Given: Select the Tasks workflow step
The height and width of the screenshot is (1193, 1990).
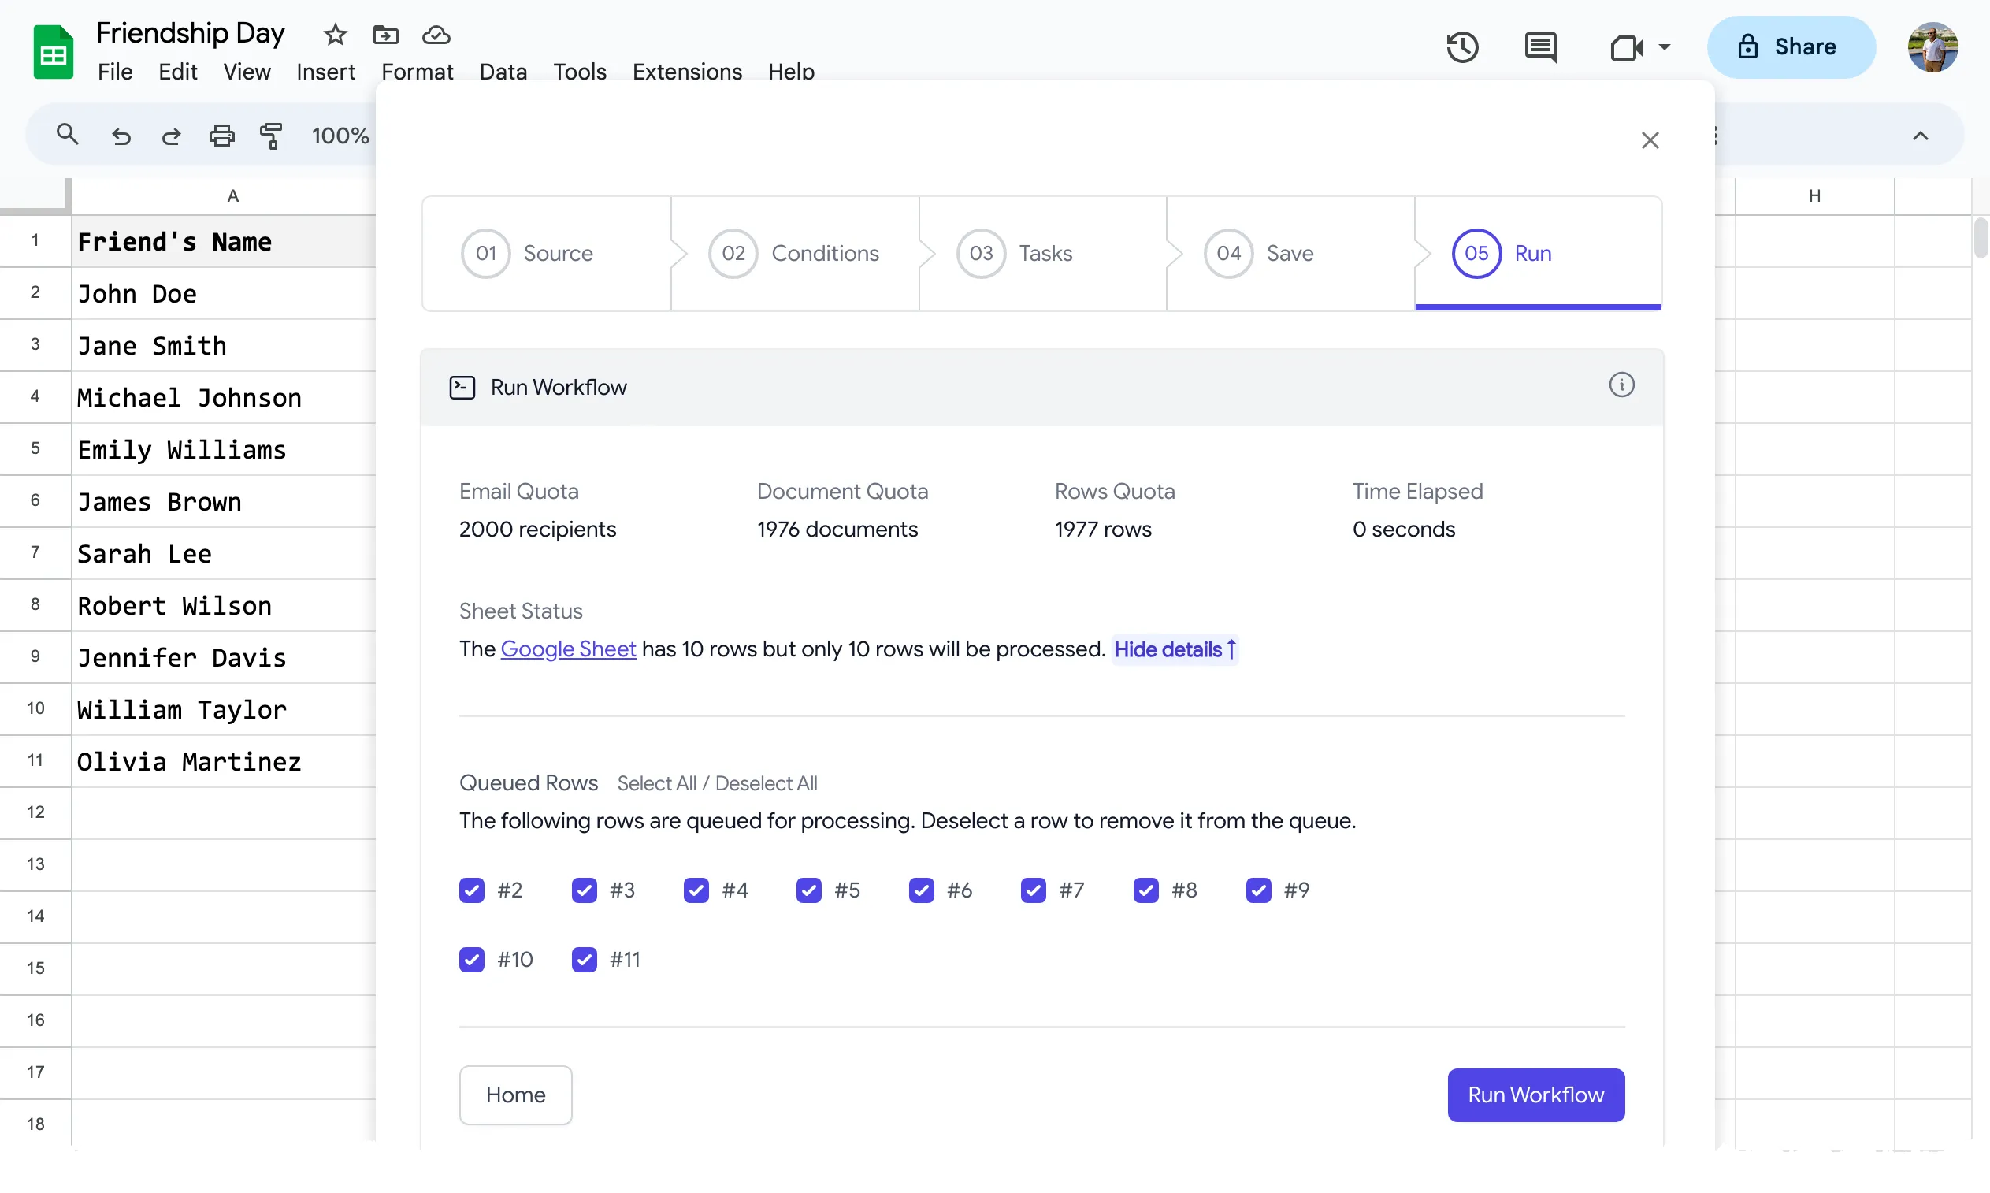Looking at the screenshot, I should (x=1045, y=253).
